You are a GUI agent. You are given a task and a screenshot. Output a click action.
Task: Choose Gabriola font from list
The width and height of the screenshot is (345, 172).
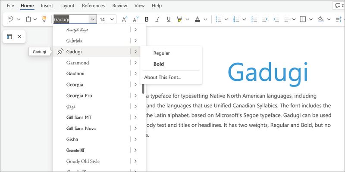74,40
